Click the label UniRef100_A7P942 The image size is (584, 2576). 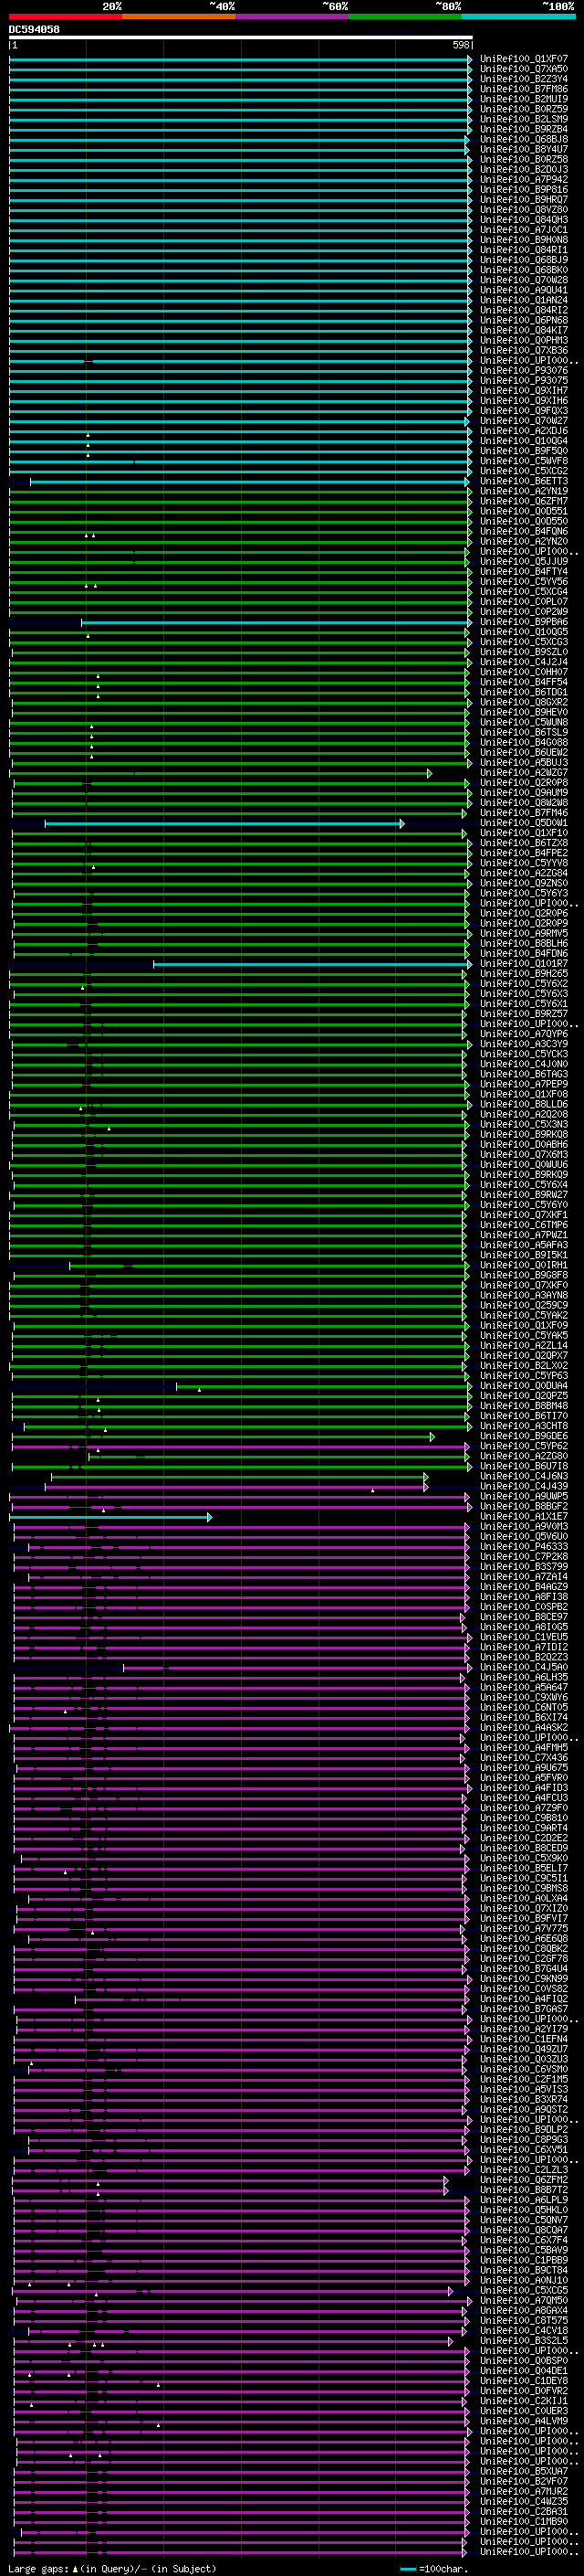pyautogui.click(x=524, y=180)
